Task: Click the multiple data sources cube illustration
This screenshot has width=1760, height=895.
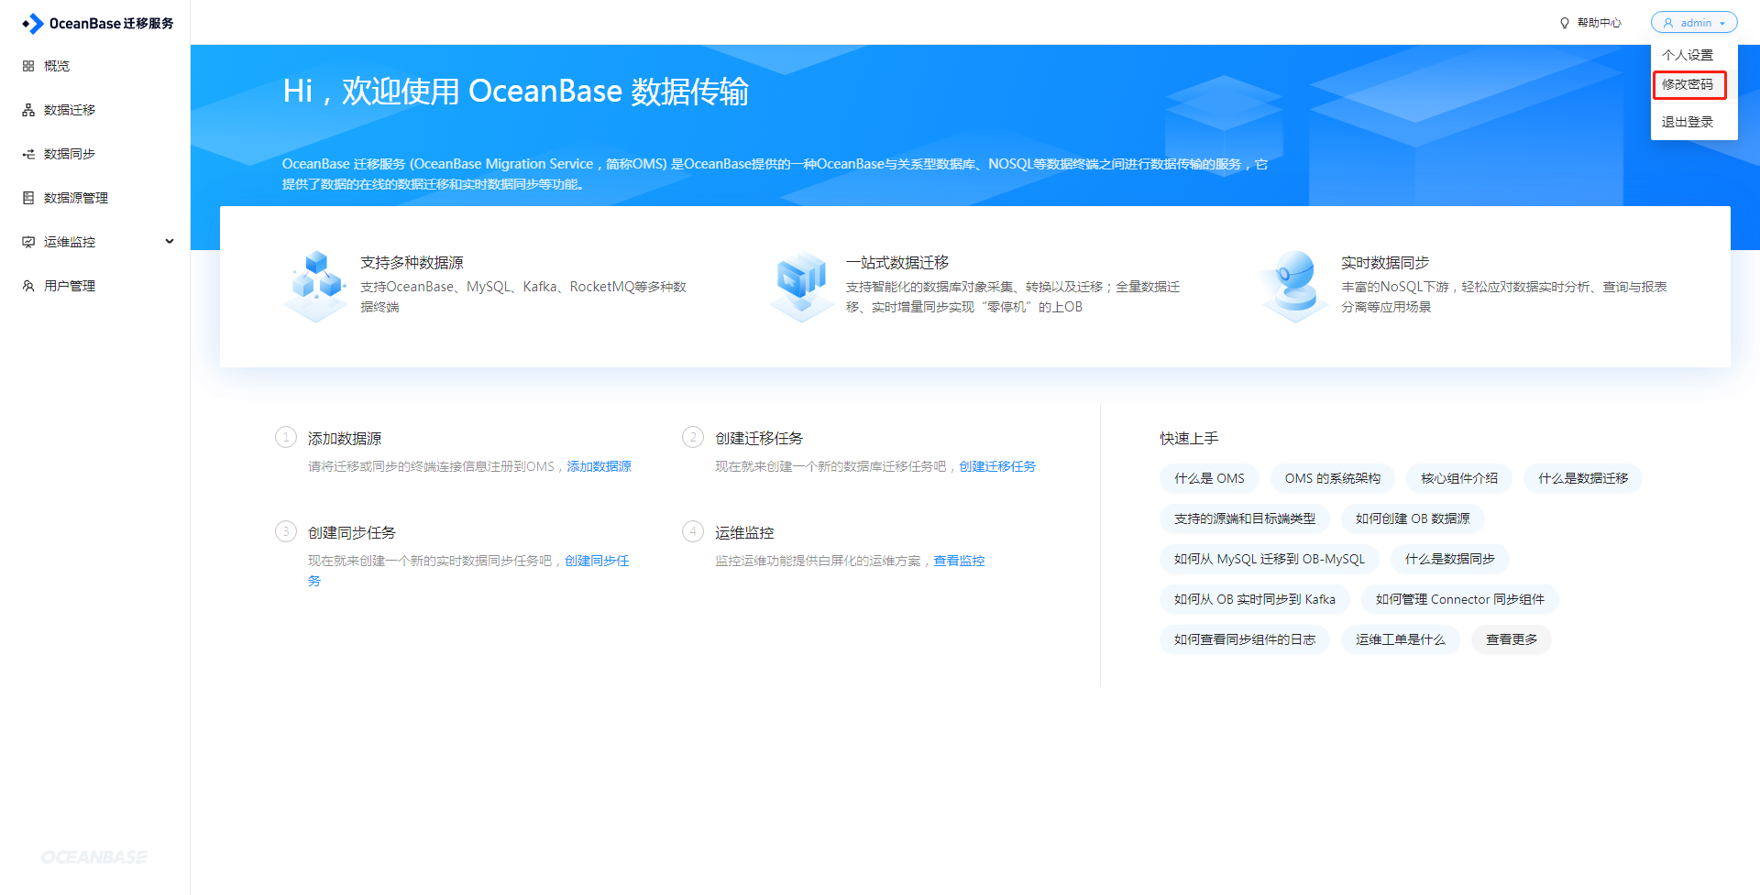Action: (316, 286)
